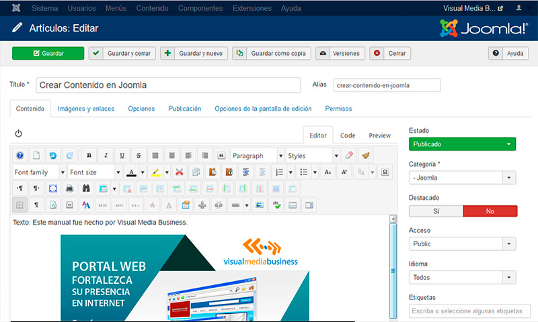The image size is (538, 322).
Task: Insert a blockquote
Action: 221,156
